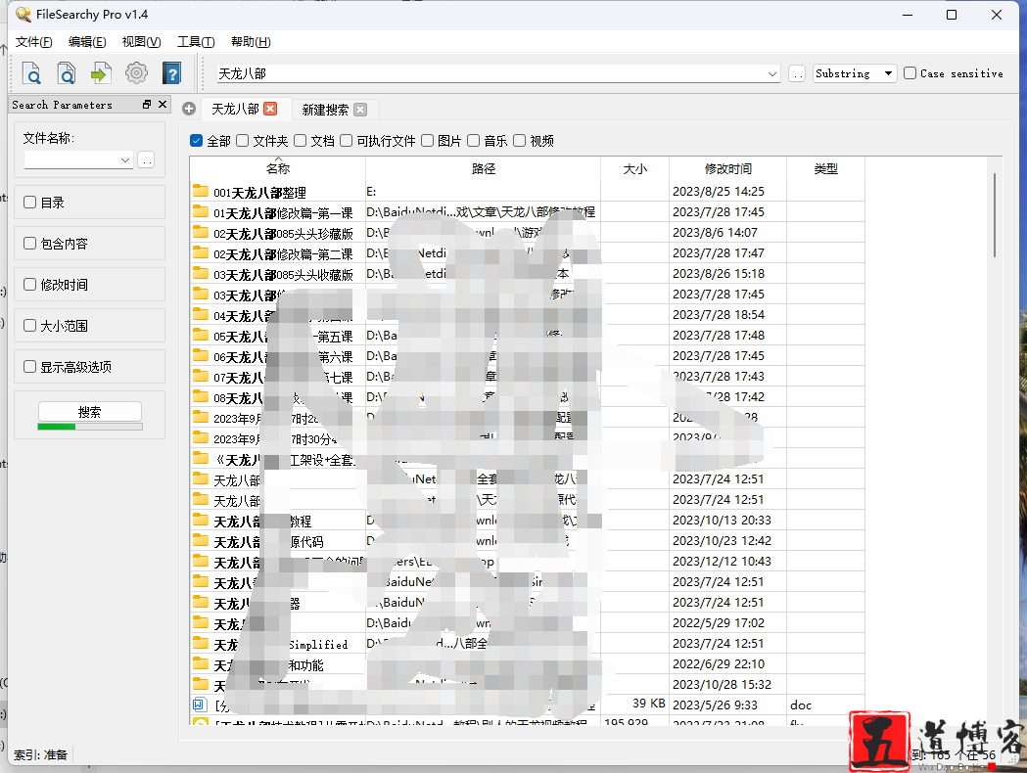Click 索引: 准备 status bar text
1027x773 pixels.
40,754
